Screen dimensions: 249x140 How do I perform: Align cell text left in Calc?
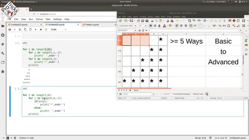177,26
